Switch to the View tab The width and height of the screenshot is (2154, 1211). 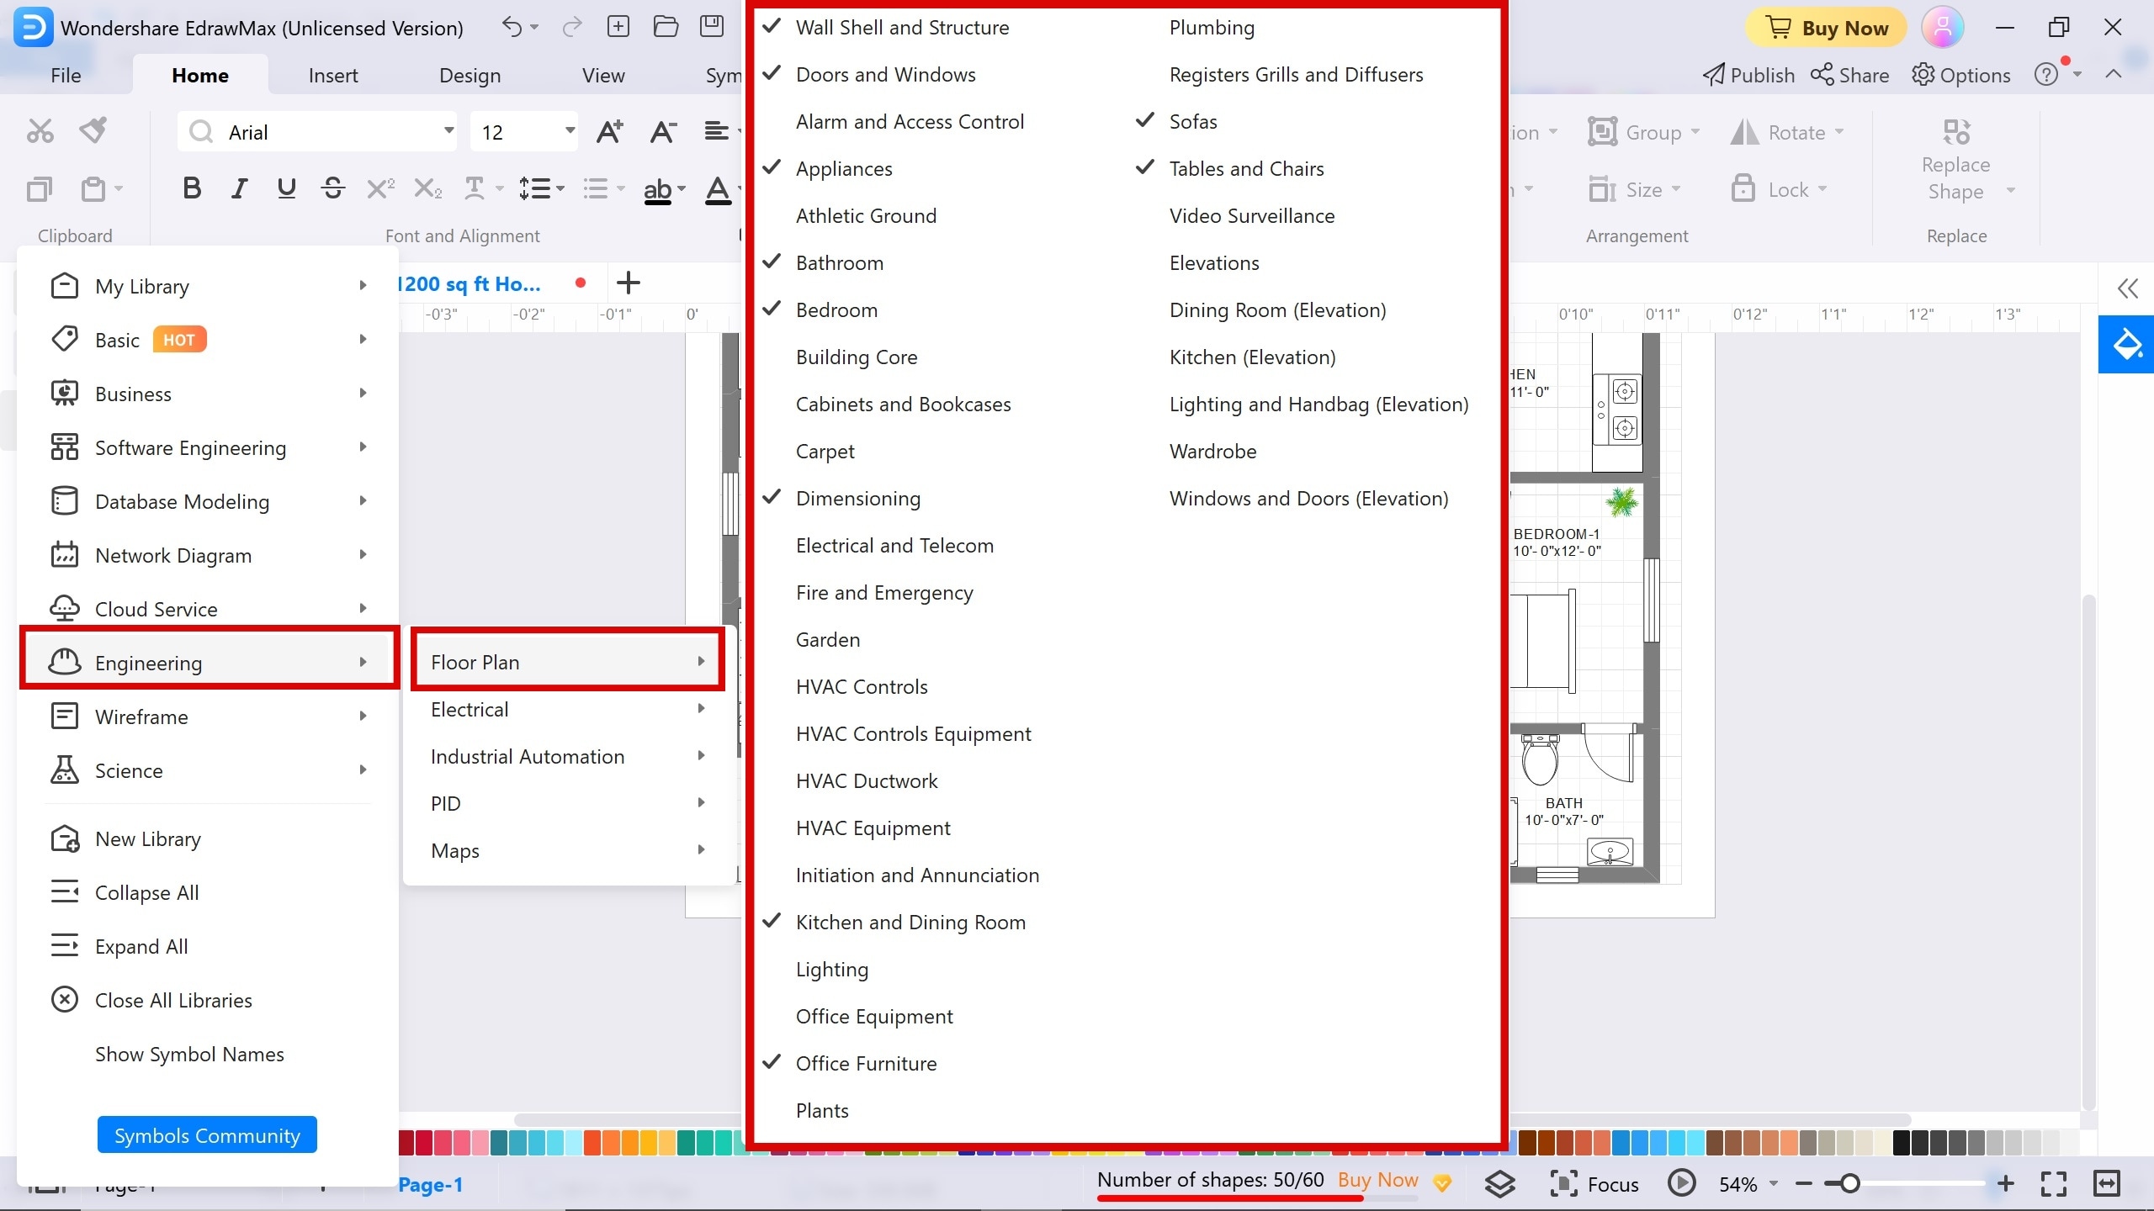(x=603, y=75)
